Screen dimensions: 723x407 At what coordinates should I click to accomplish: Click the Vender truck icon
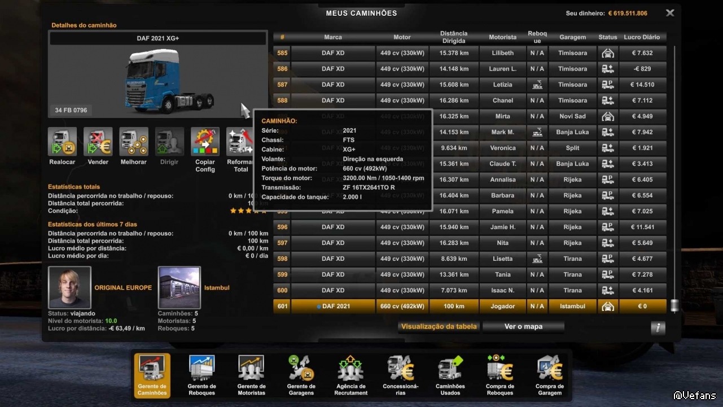coord(98,142)
